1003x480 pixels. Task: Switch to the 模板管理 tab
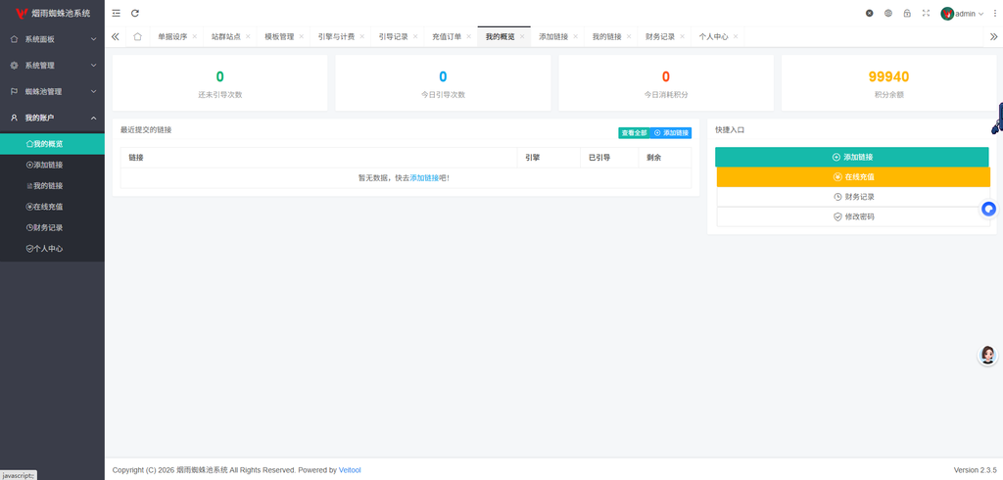[279, 36]
